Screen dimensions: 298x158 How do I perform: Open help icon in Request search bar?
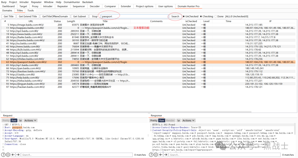click(x=3, y=155)
